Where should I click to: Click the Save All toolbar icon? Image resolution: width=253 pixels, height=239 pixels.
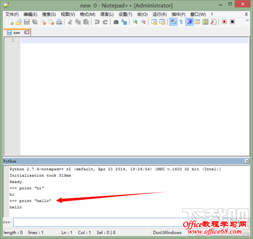tap(35, 22)
